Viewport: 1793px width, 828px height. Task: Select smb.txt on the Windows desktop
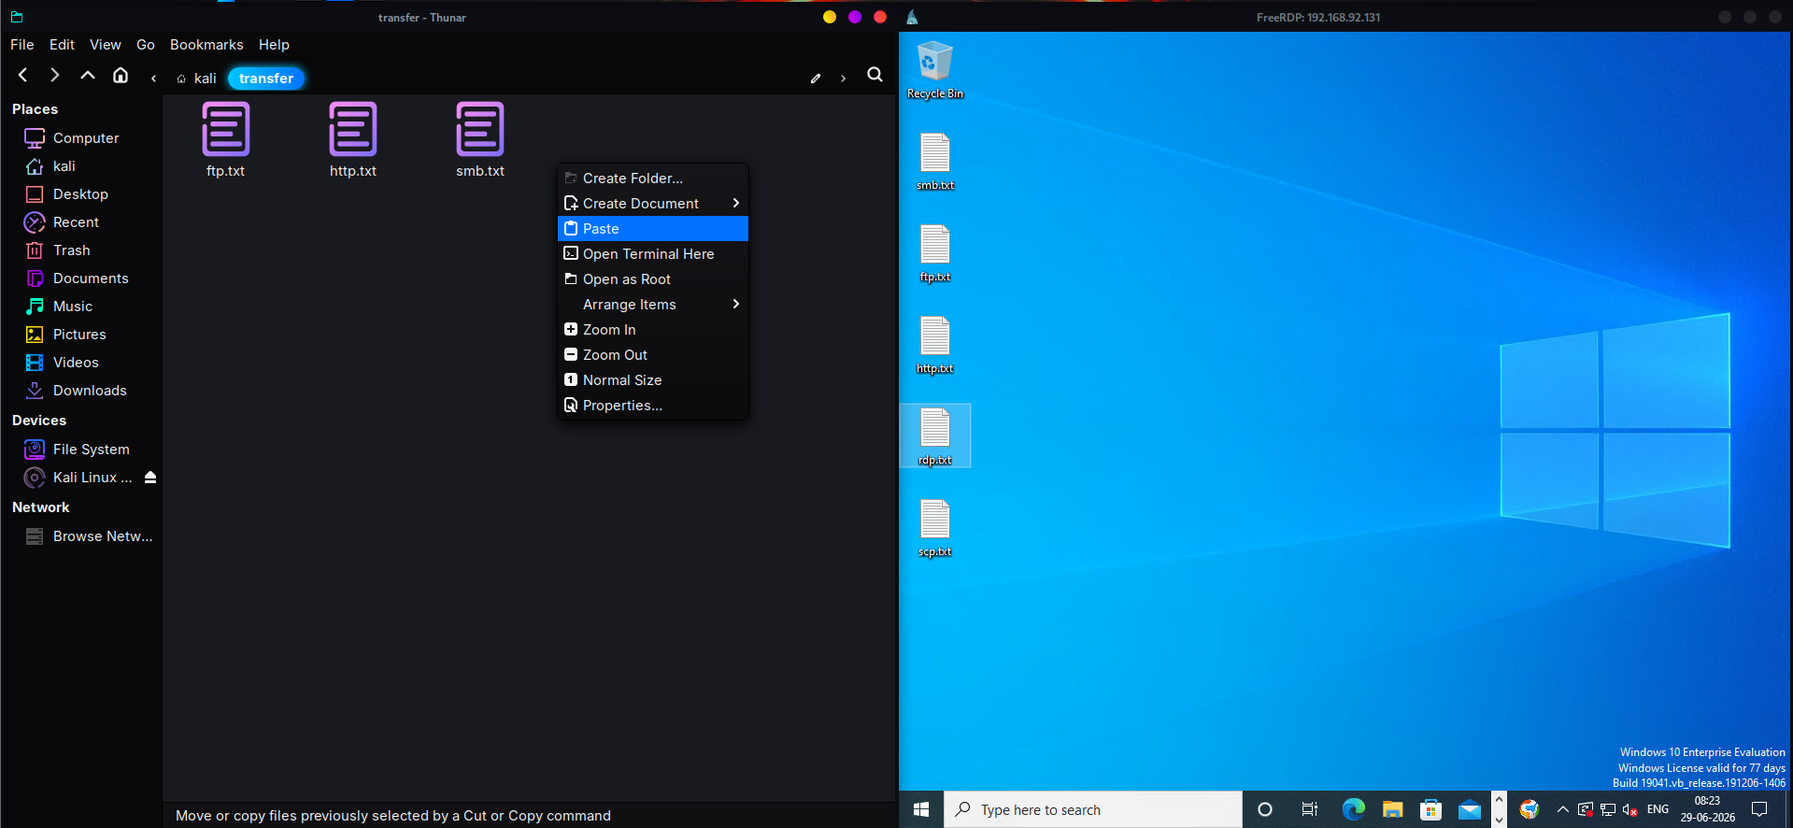tap(935, 162)
